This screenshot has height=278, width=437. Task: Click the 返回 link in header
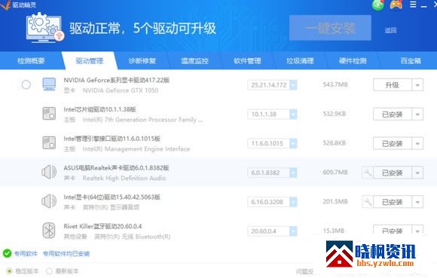point(390,30)
